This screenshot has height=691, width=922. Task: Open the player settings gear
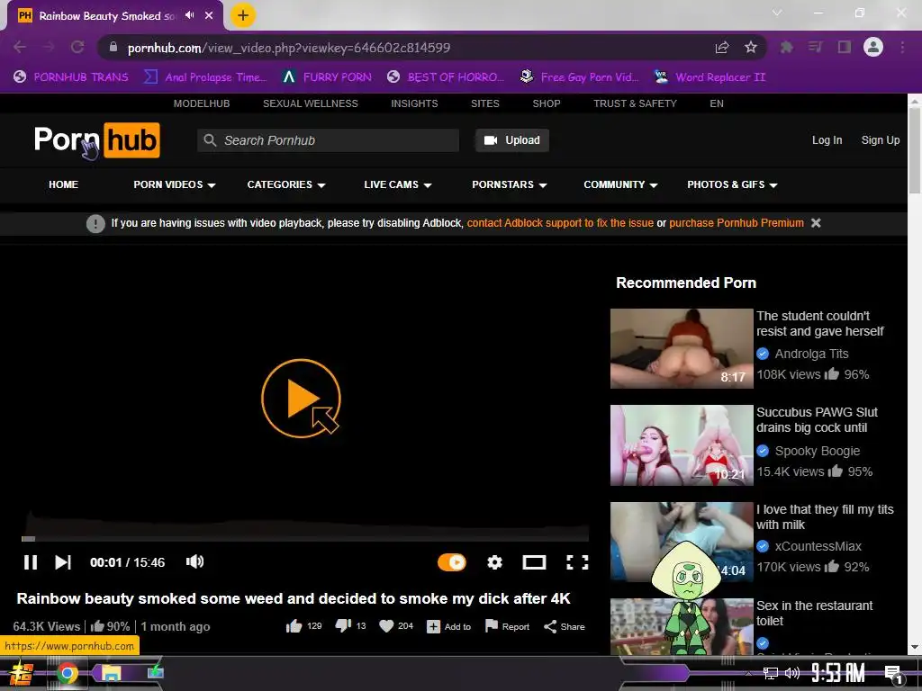point(494,562)
